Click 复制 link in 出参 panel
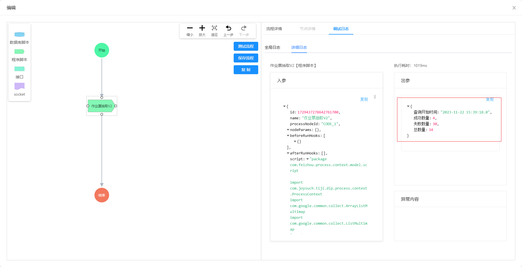This screenshot has width=522, height=267. tap(490, 99)
